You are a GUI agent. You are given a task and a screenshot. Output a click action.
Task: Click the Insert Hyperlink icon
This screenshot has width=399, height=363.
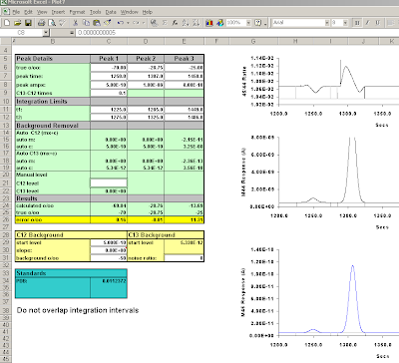[154, 23]
